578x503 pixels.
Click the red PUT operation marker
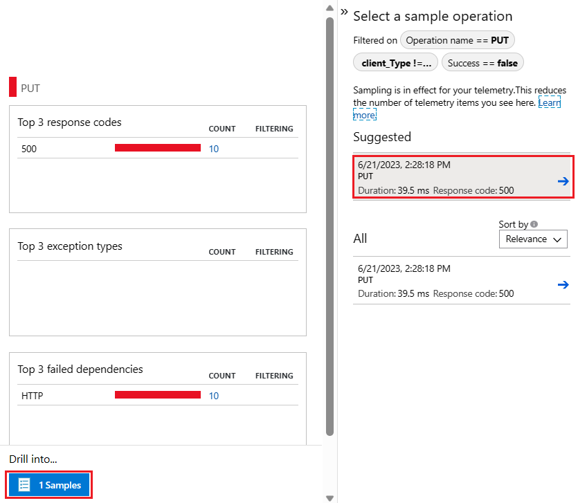(x=12, y=88)
